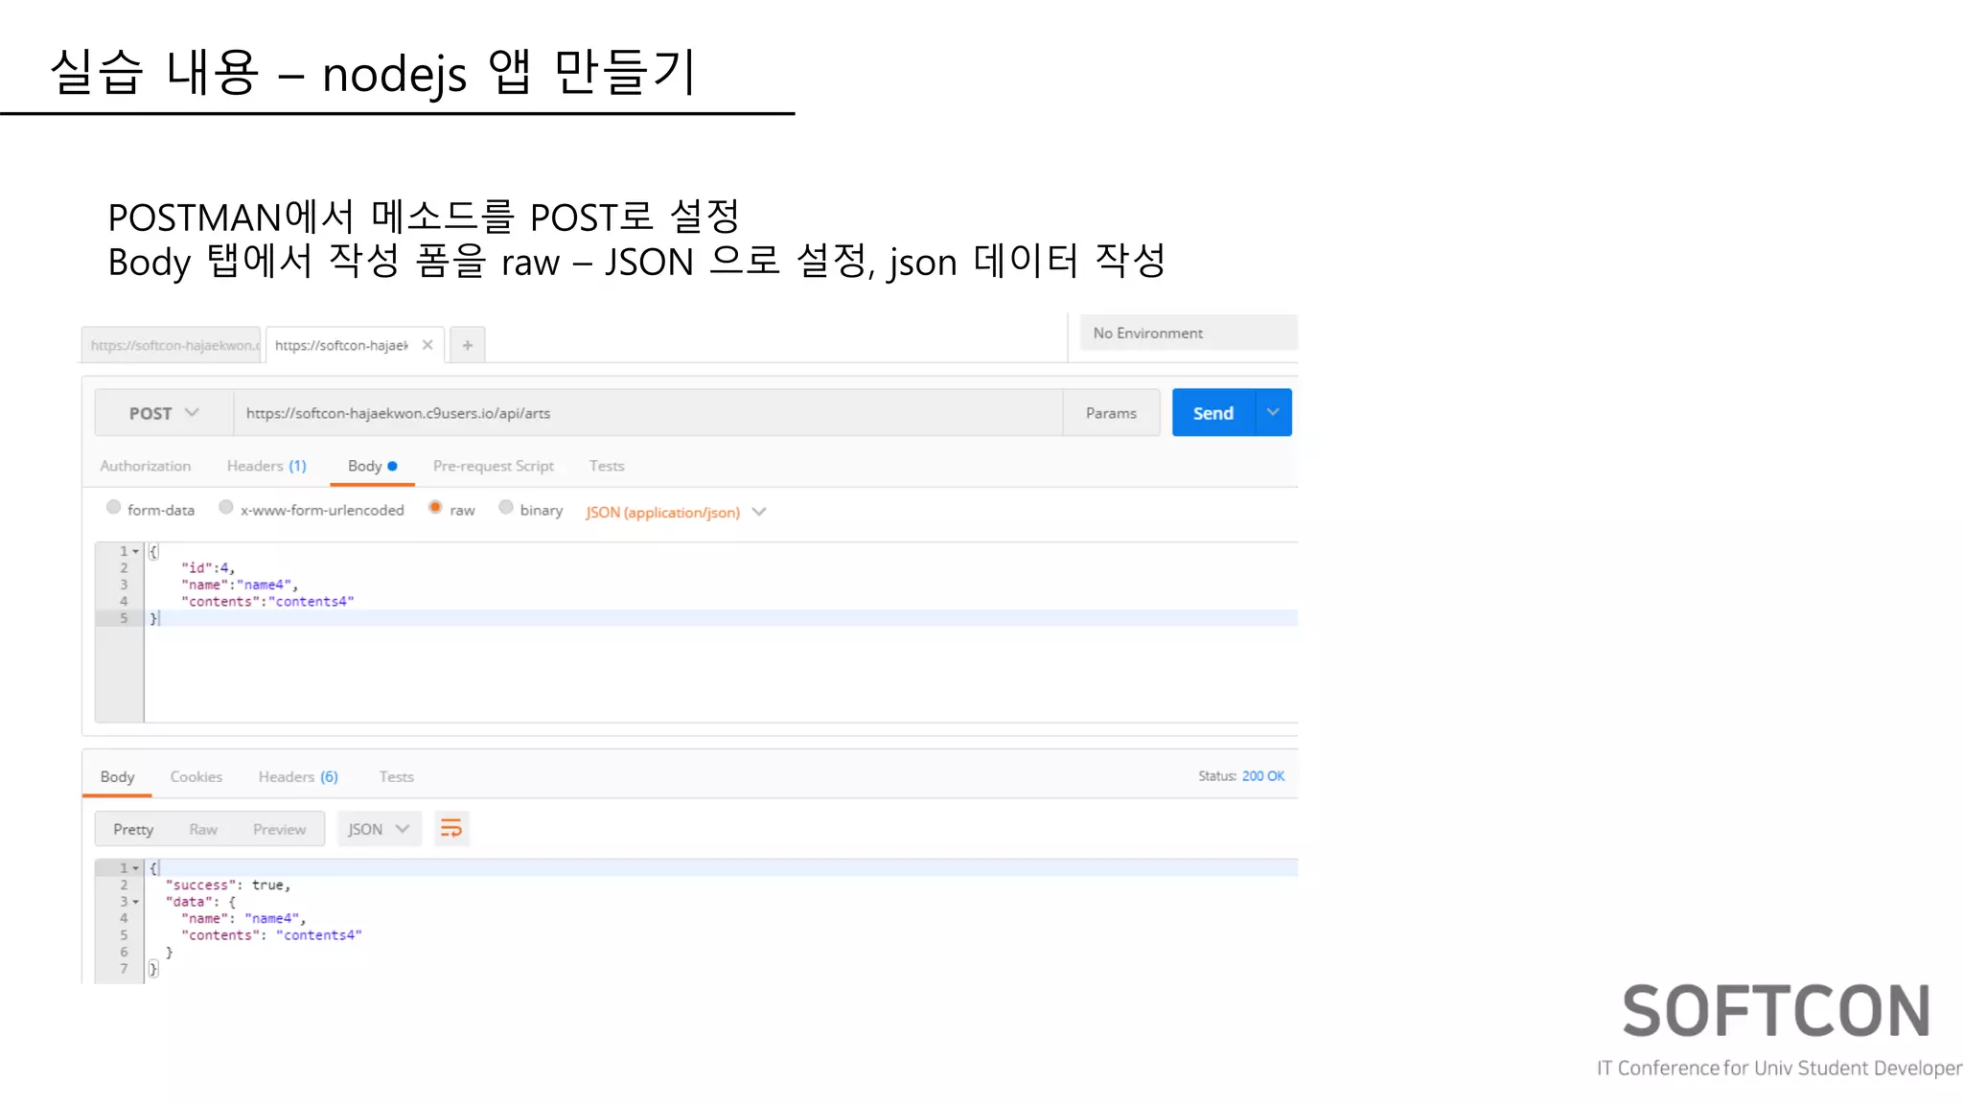Open response format JSON dropdown
Viewport: 1963px width, 1104px height.
point(379,829)
